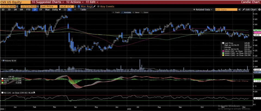Collapse panel with double chevron icon
The width and height of the screenshot is (261, 111).
coord(240,9)
